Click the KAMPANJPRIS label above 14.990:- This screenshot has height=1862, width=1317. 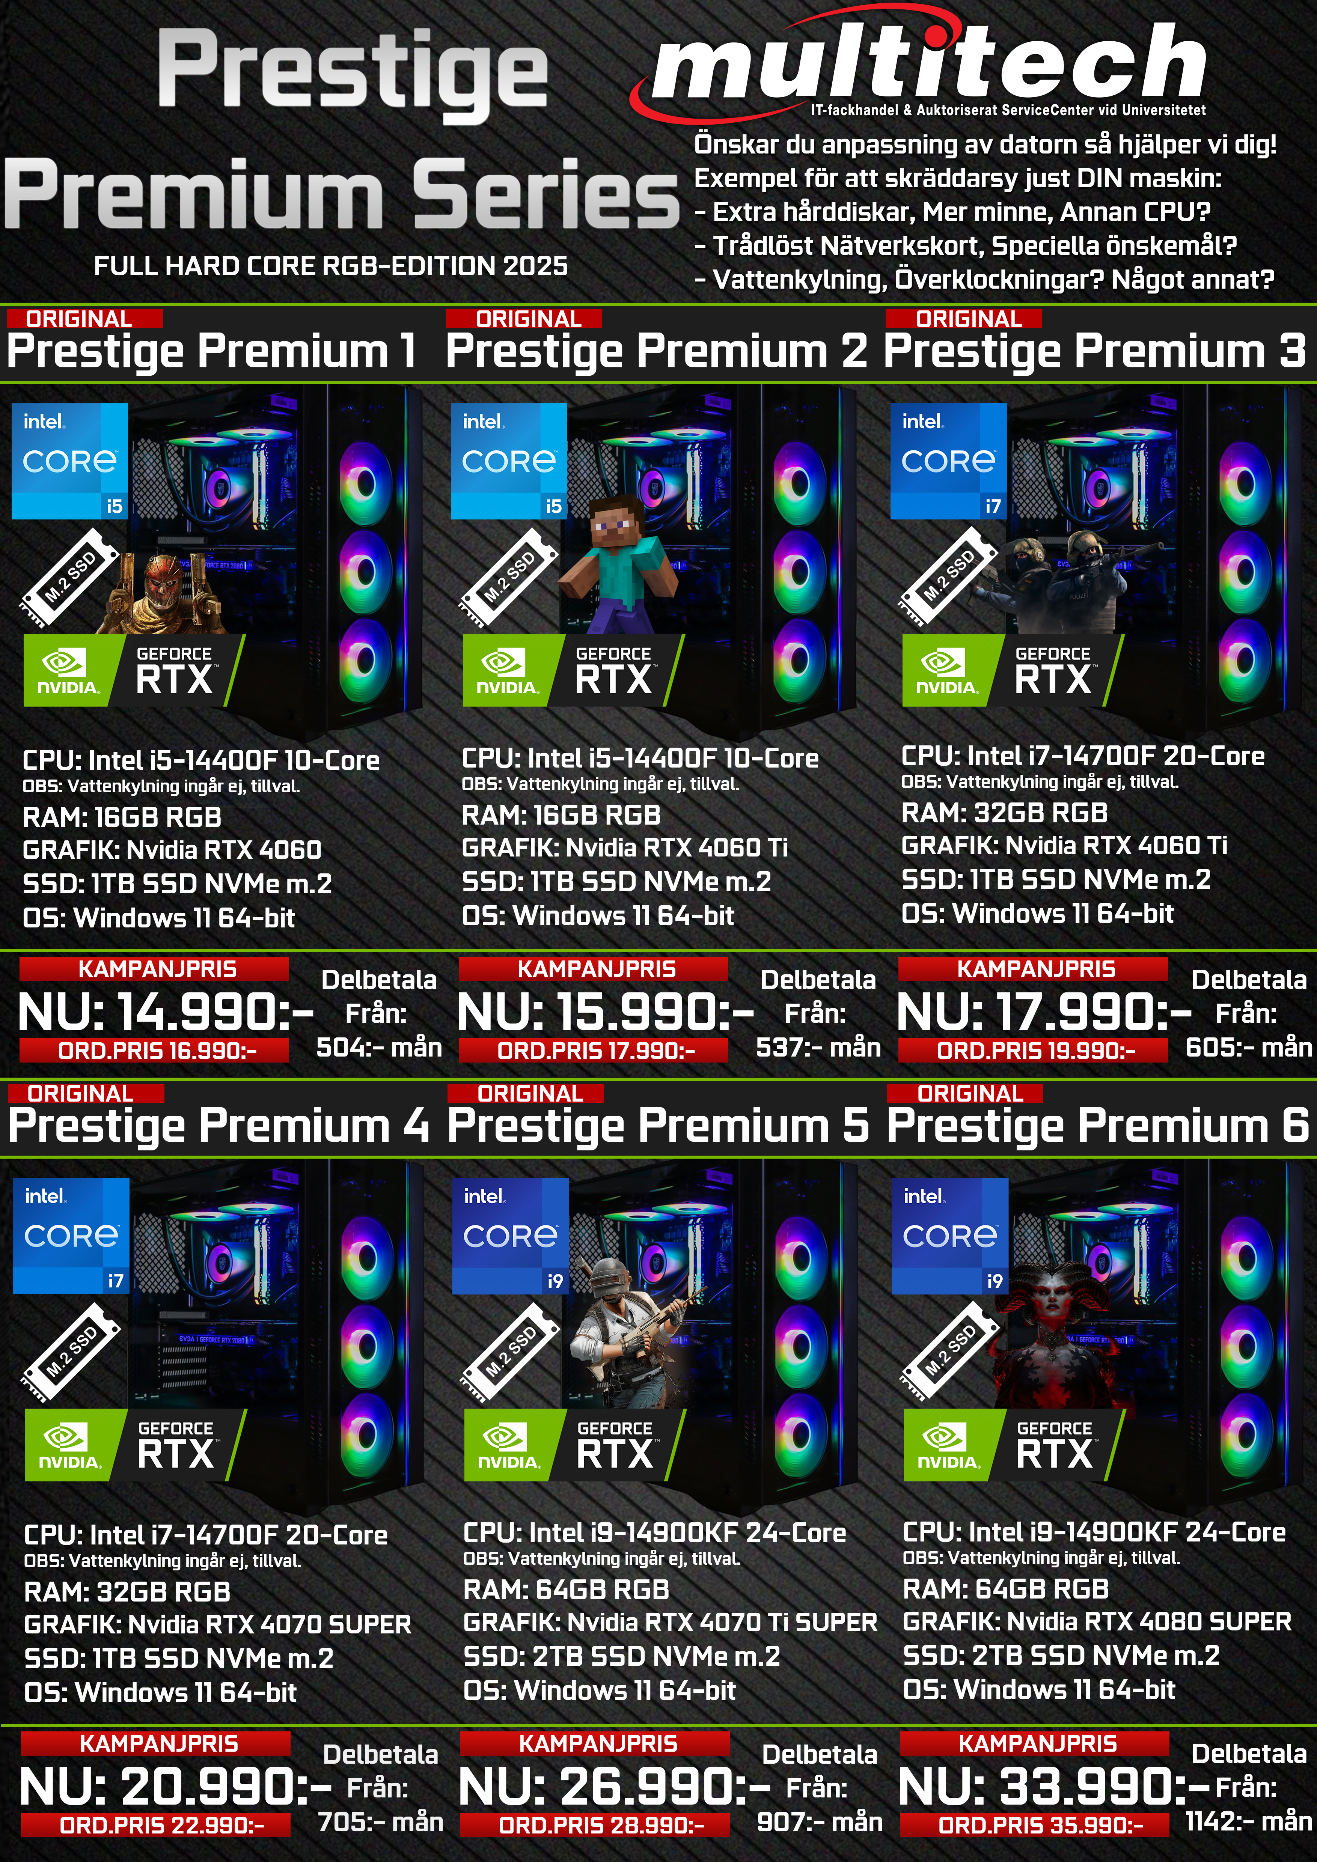[154, 969]
